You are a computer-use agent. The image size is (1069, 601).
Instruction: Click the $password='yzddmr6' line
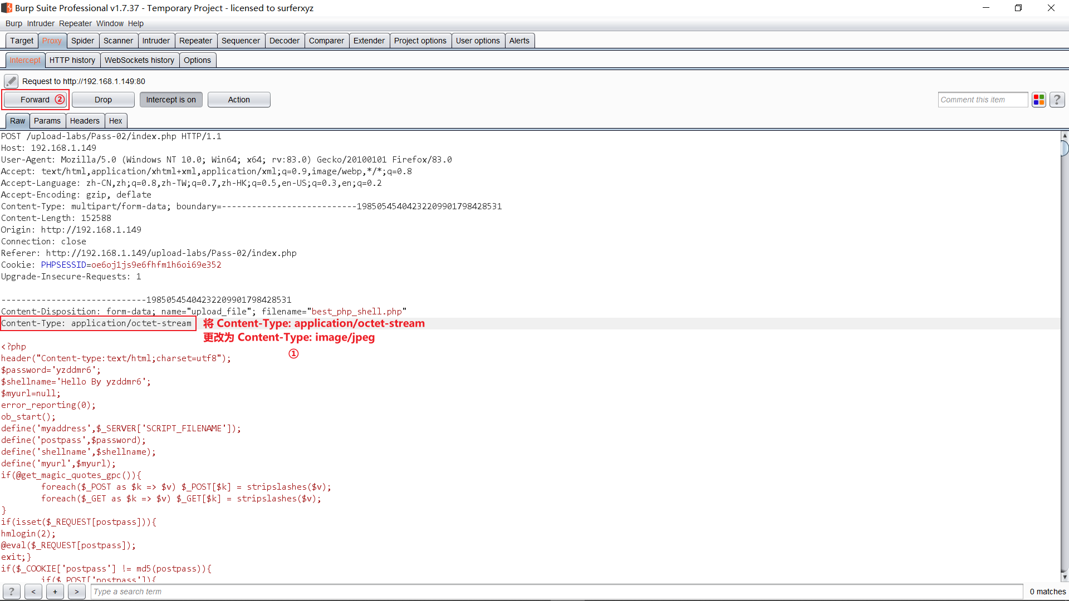click(x=51, y=370)
